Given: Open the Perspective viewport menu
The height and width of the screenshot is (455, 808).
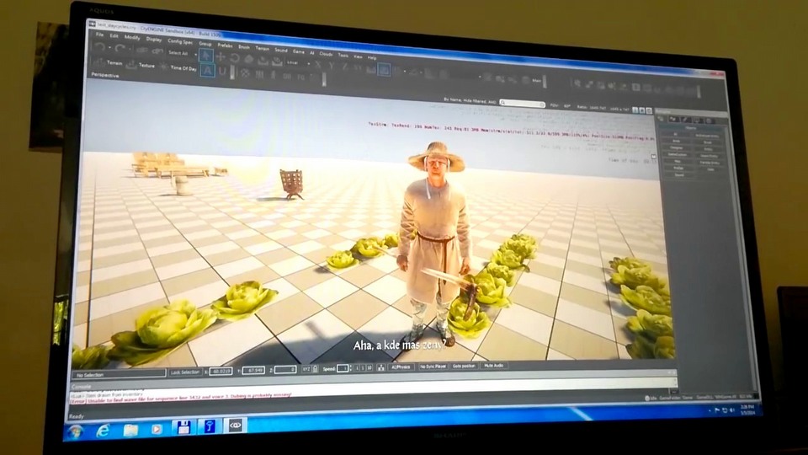Looking at the screenshot, I should 104,75.
